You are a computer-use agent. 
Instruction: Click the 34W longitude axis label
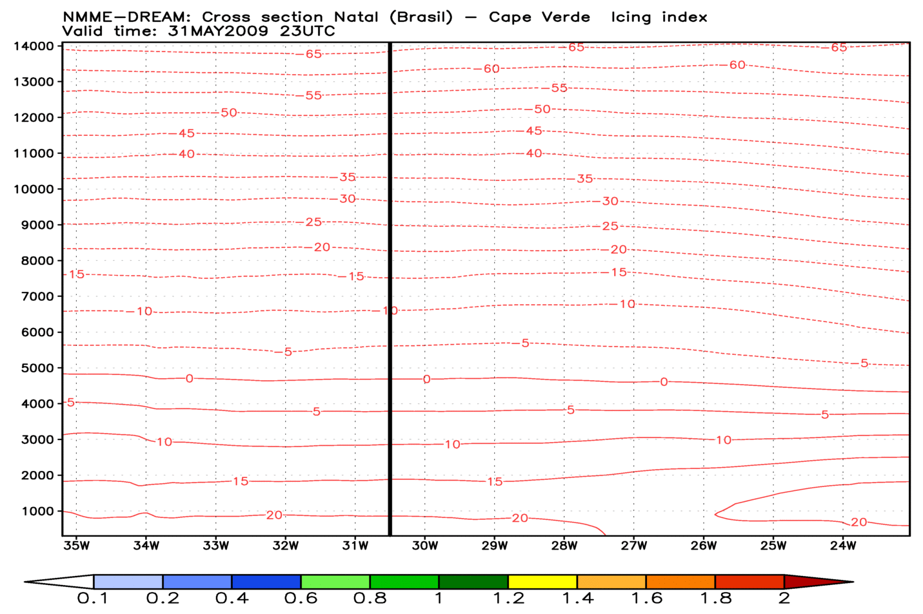pyautogui.click(x=146, y=546)
